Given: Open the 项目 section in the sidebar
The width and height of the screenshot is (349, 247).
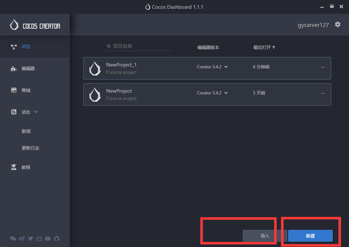Looking at the screenshot, I should tap(35, 47).
